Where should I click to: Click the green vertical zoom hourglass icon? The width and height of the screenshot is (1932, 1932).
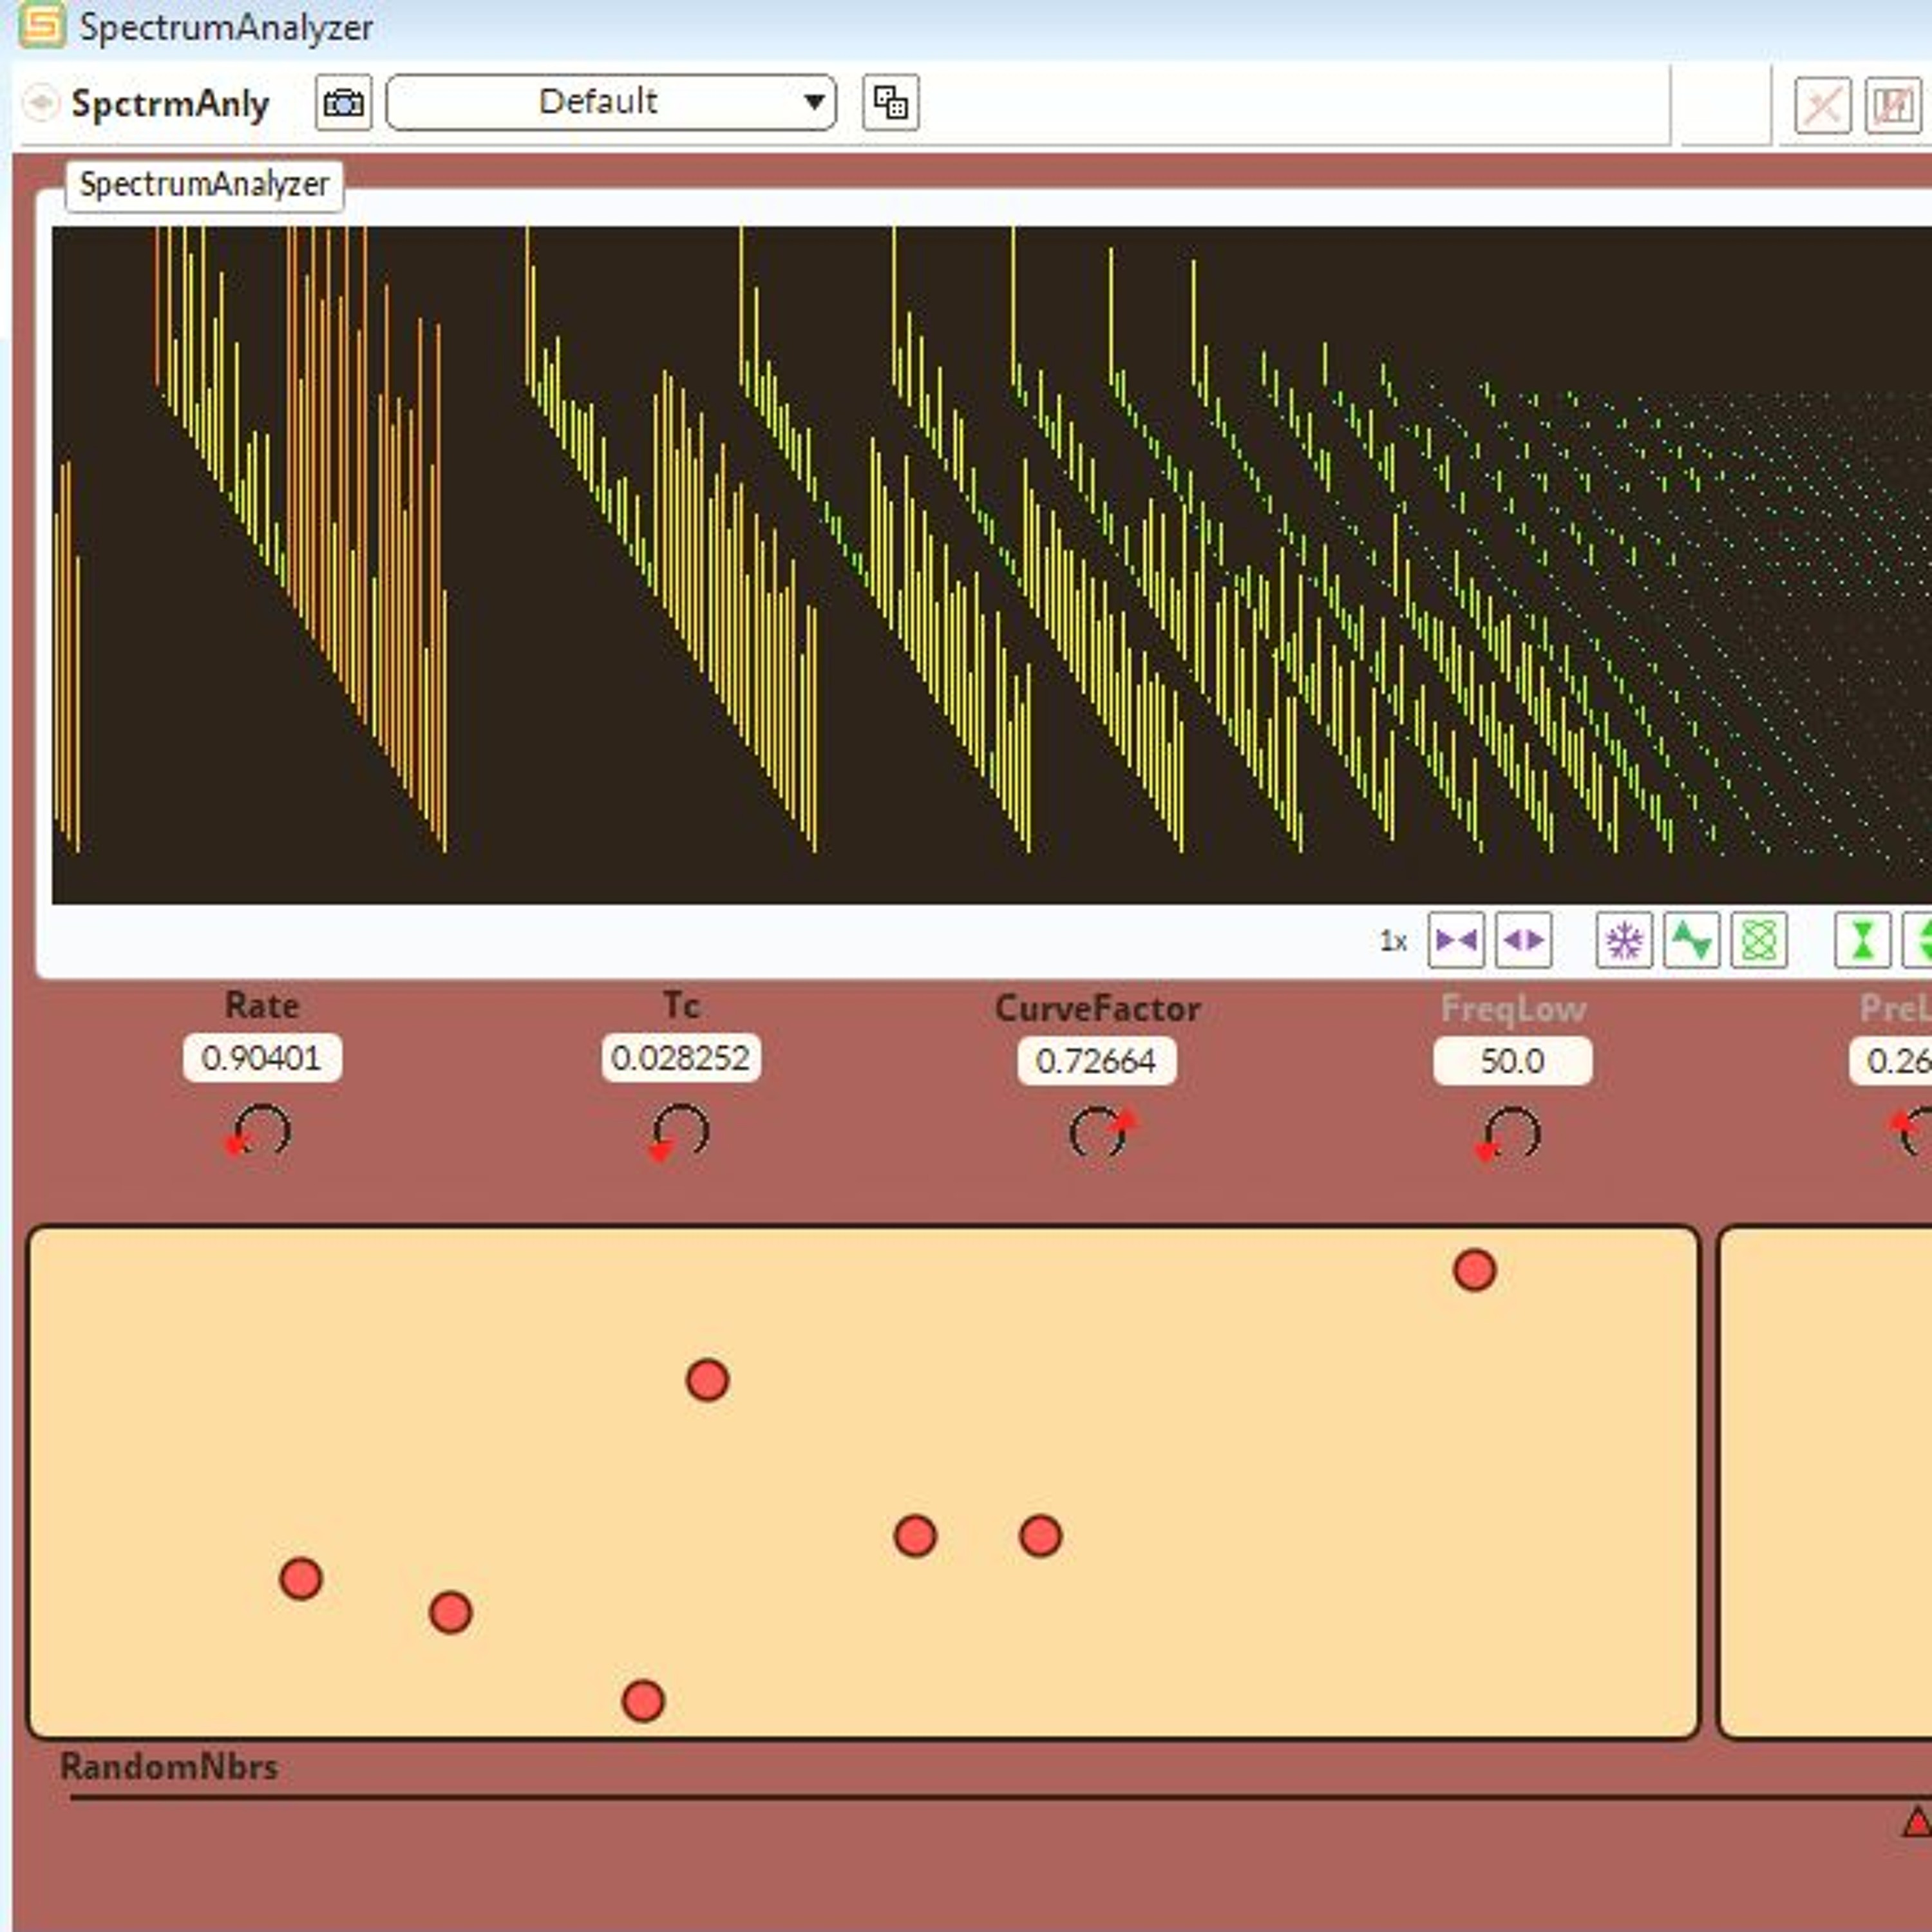click(x=1862, y=940)
